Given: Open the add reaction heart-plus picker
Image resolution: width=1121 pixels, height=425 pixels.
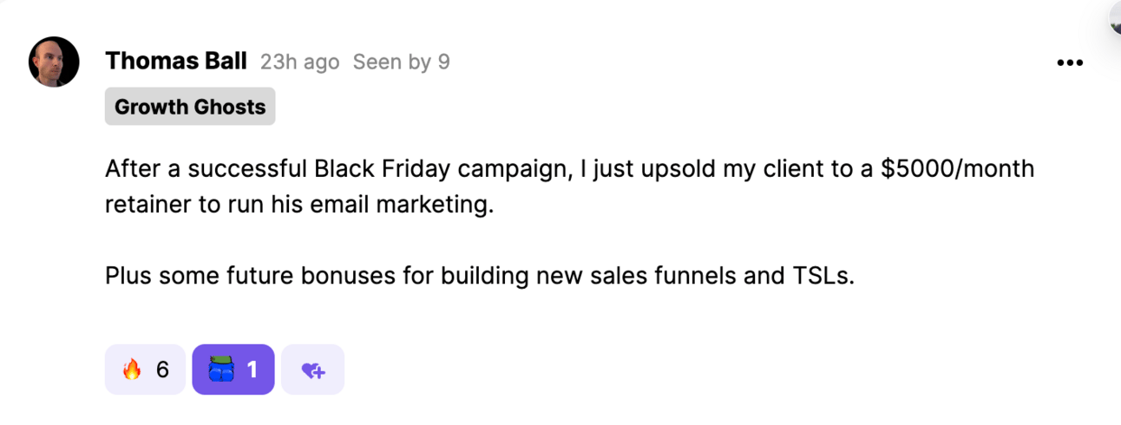Looking at the screenshot, I should 312,370.
